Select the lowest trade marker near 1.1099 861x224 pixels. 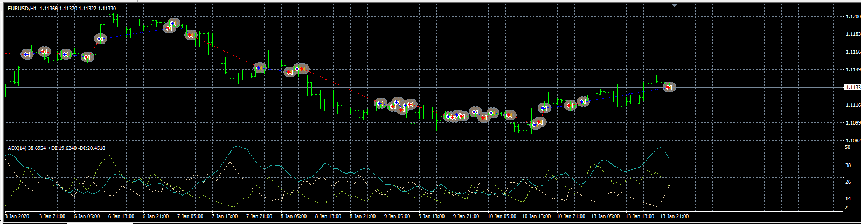point(535,125)
